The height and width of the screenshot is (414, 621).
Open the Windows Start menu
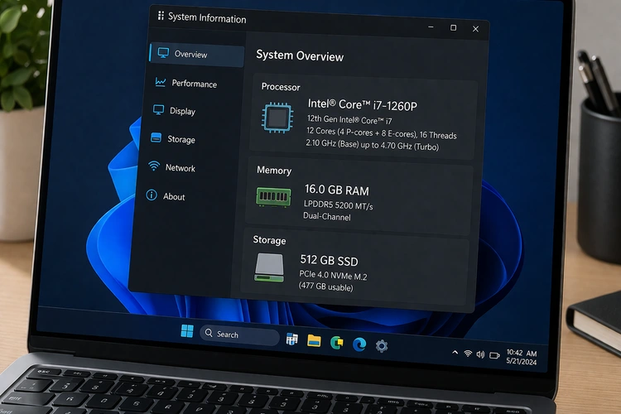(x=187, y=331)
